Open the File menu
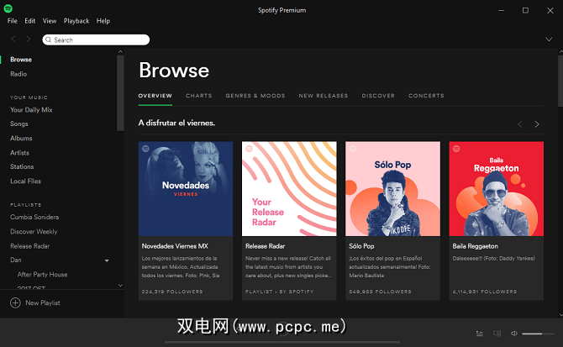 pos(13,21)
